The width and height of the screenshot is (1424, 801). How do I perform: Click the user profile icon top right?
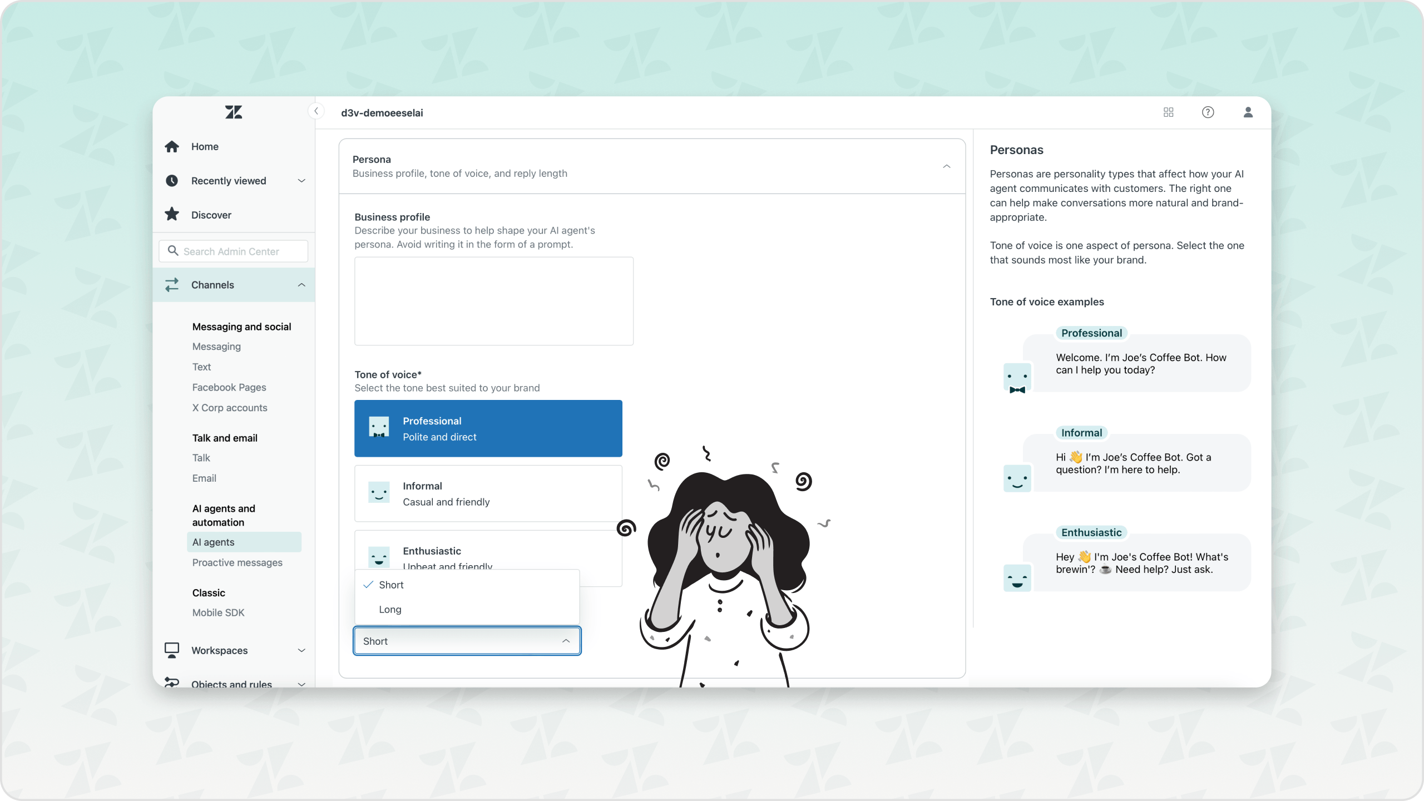pyautogui.click(x=1248, y=111)
